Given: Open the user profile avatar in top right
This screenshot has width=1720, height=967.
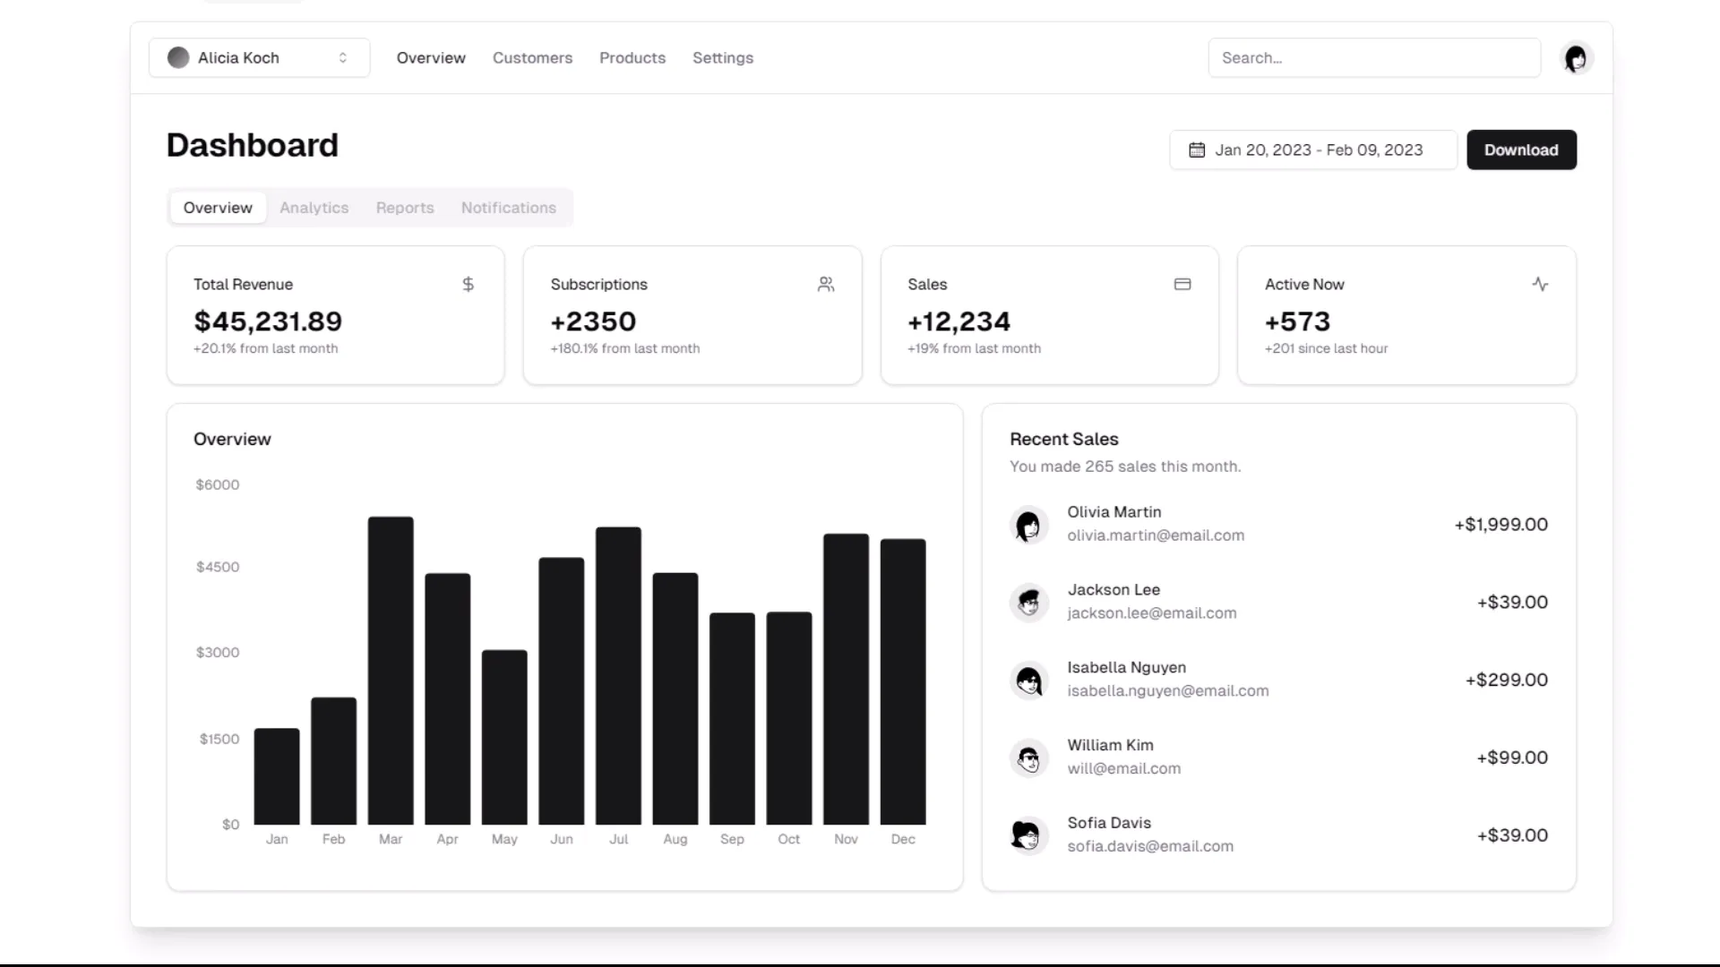Looking at the screenshot, I should (x=1576, y=58).
